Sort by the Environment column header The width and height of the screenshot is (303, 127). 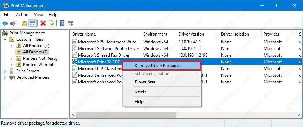click(158, 34)
